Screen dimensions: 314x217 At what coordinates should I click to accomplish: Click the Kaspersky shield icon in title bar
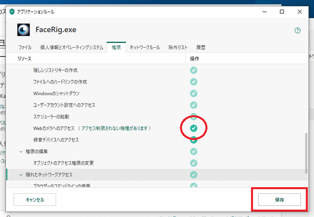click(12, 12)
